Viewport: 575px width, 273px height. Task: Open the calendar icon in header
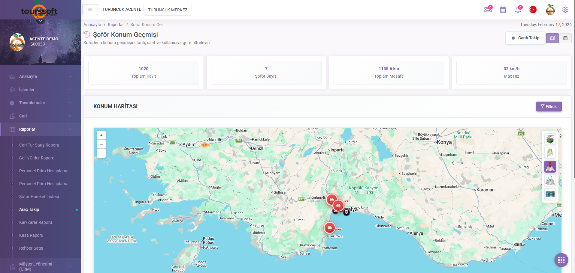click(503, 10)
